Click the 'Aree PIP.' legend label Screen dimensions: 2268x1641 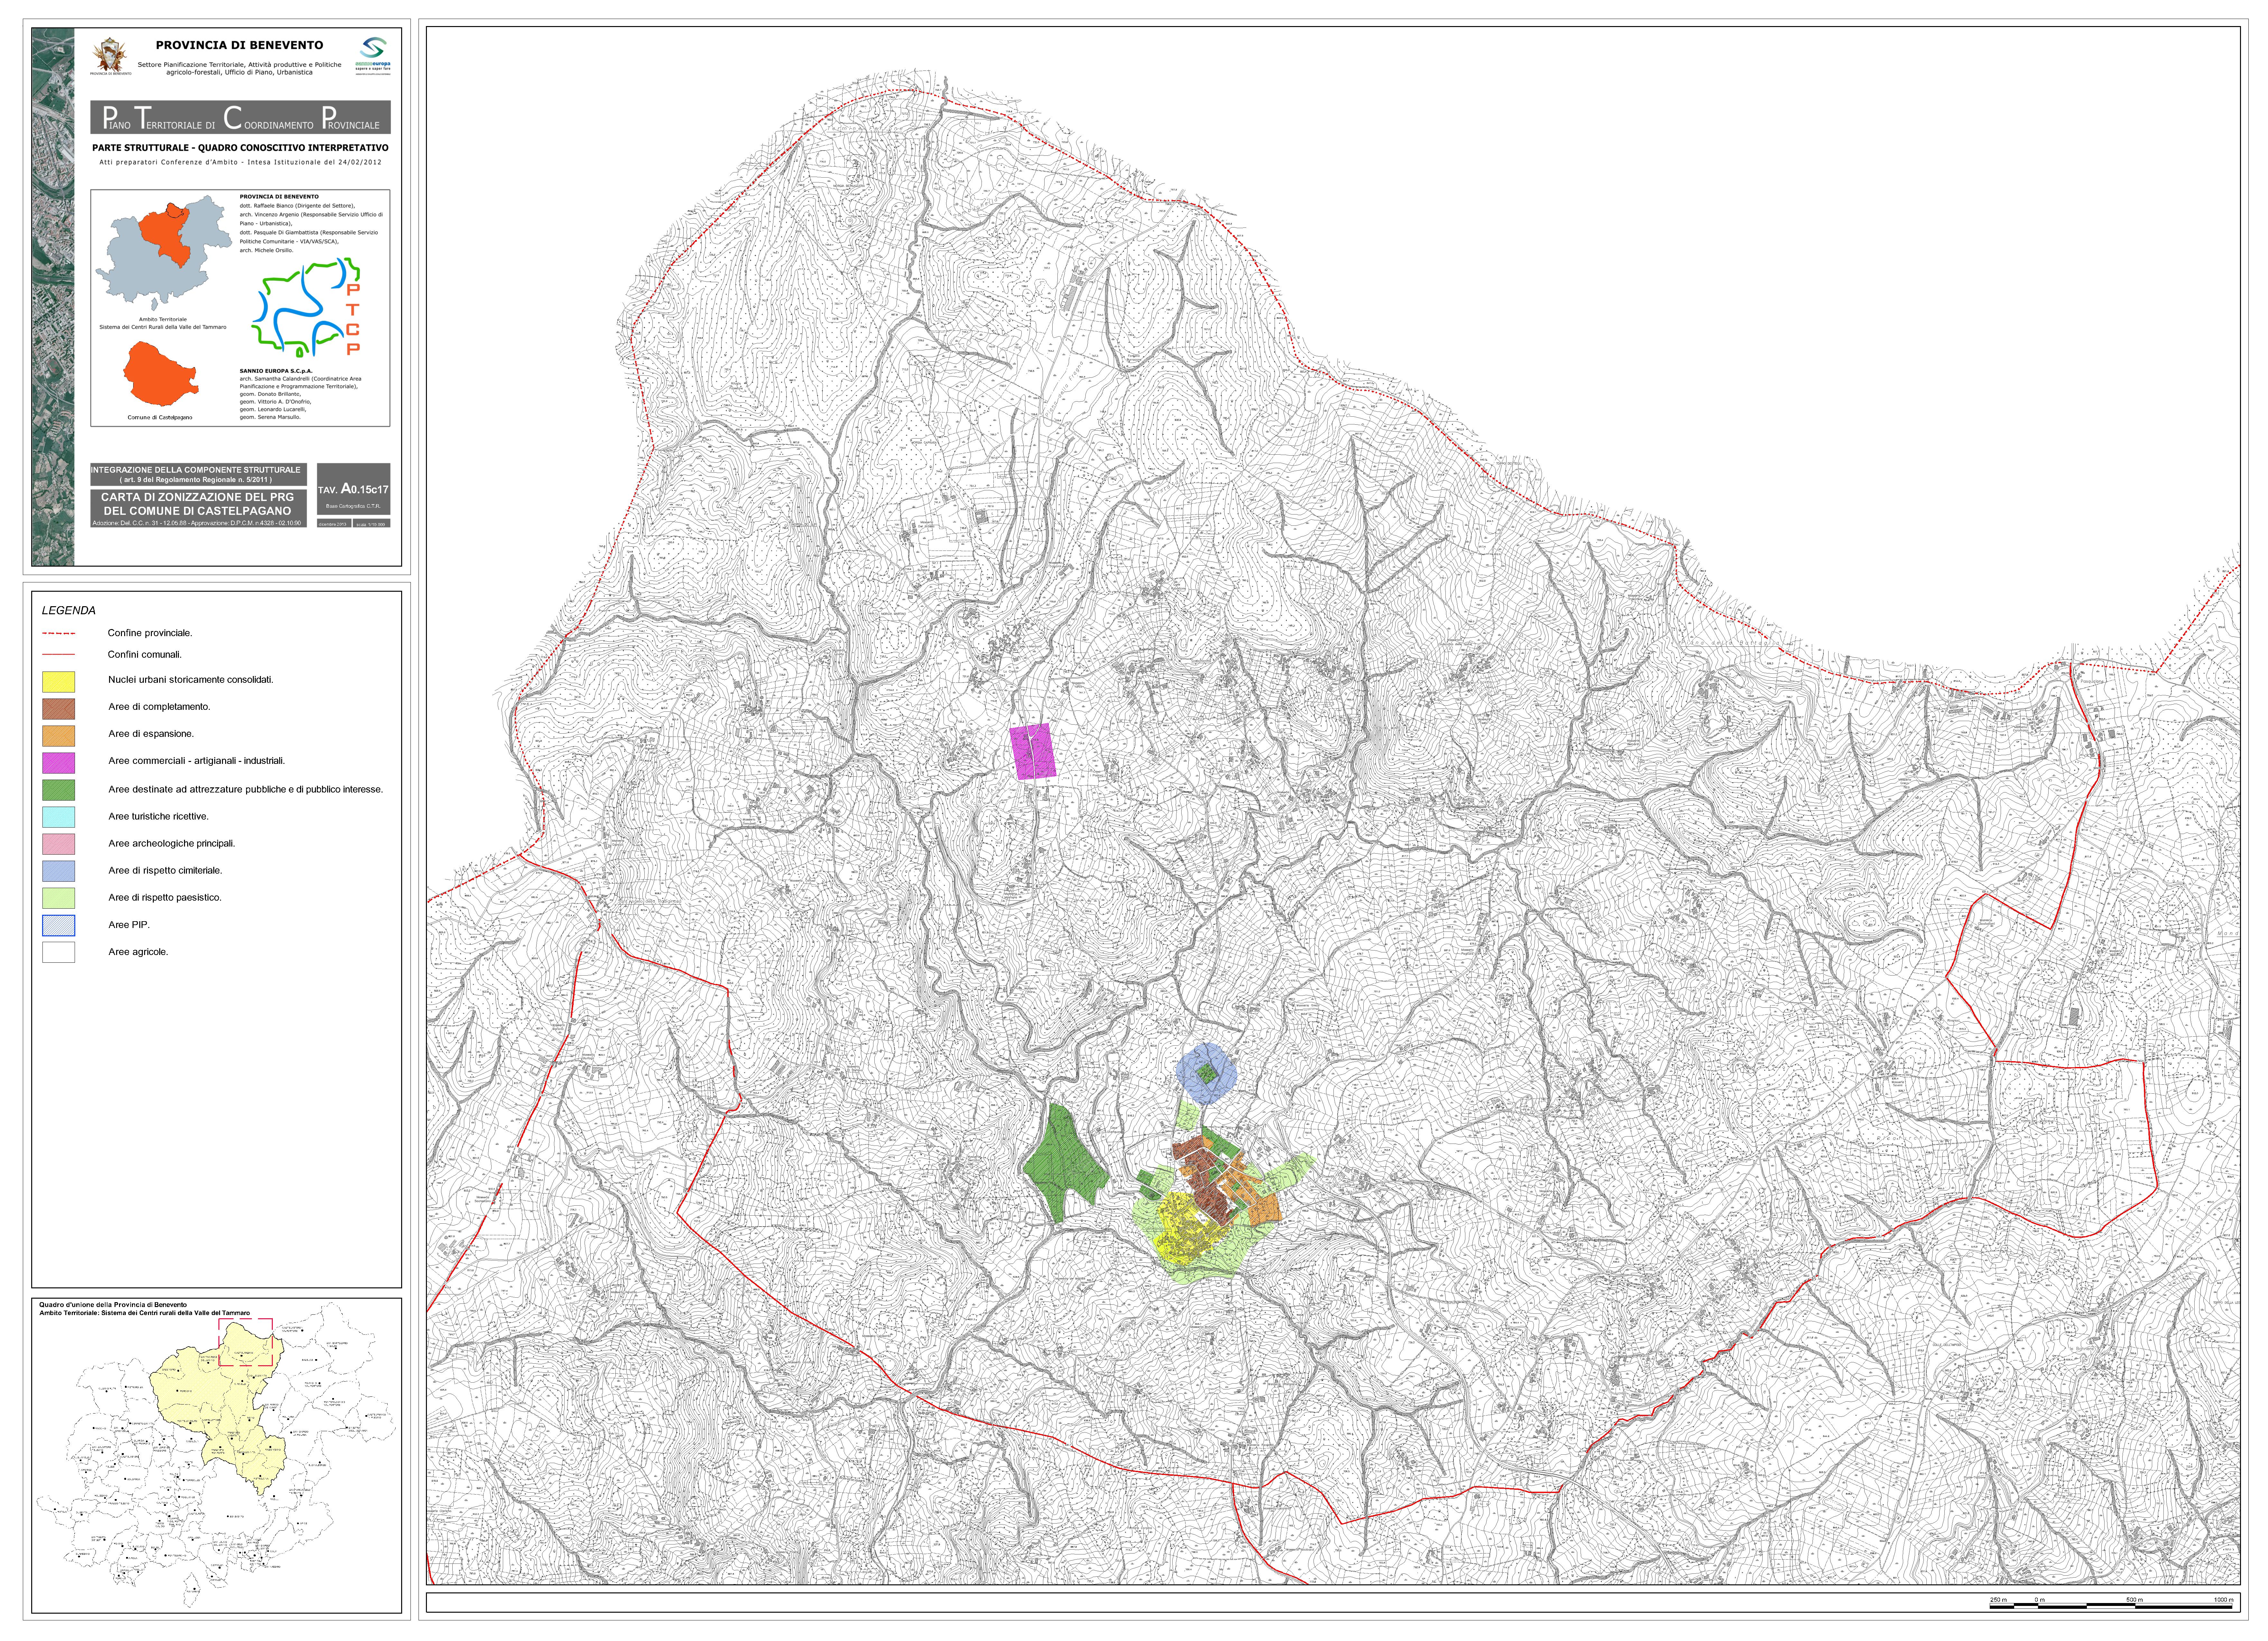point(129,925)
